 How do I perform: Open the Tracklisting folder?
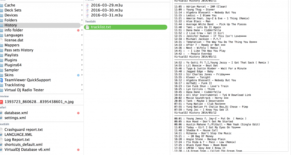[x=15, y=85]
